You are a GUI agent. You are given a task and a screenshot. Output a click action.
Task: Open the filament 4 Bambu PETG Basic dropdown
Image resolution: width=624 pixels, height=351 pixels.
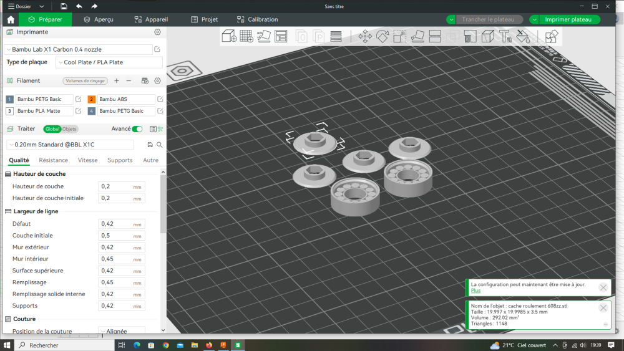pyautogui.click(x=126, y=111)
